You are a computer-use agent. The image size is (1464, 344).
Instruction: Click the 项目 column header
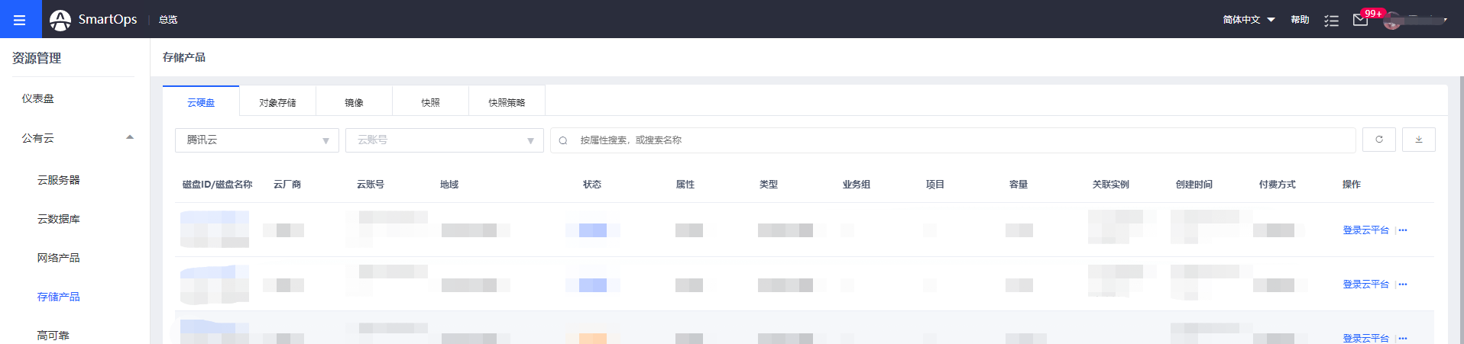point(935,185)
